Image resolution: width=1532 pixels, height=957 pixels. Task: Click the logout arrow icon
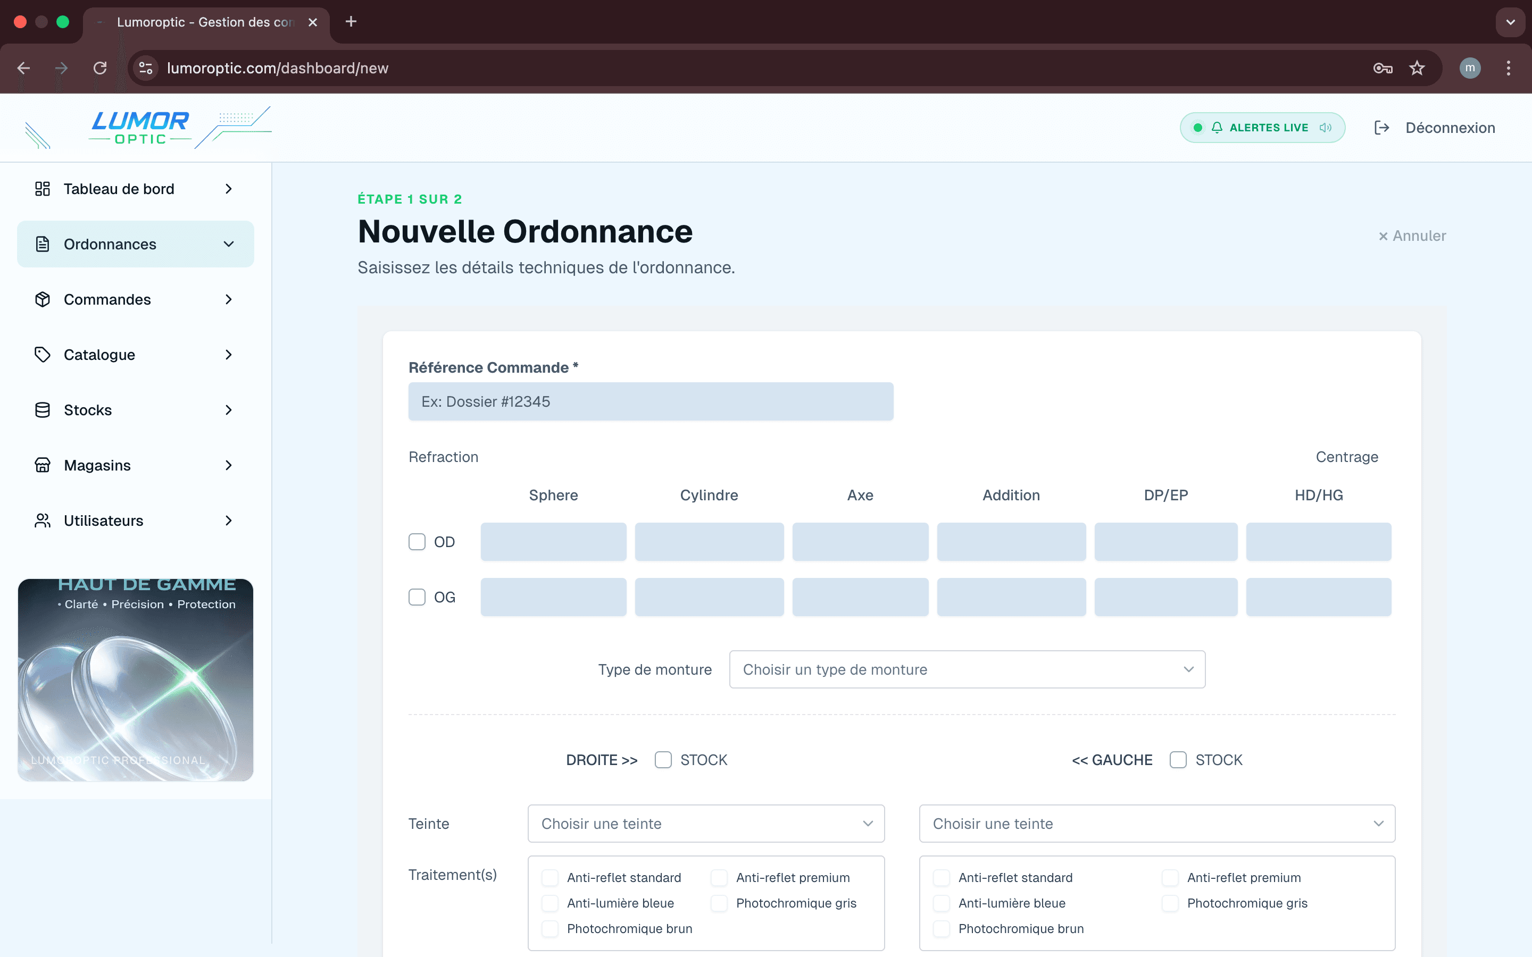point(1381,128)
